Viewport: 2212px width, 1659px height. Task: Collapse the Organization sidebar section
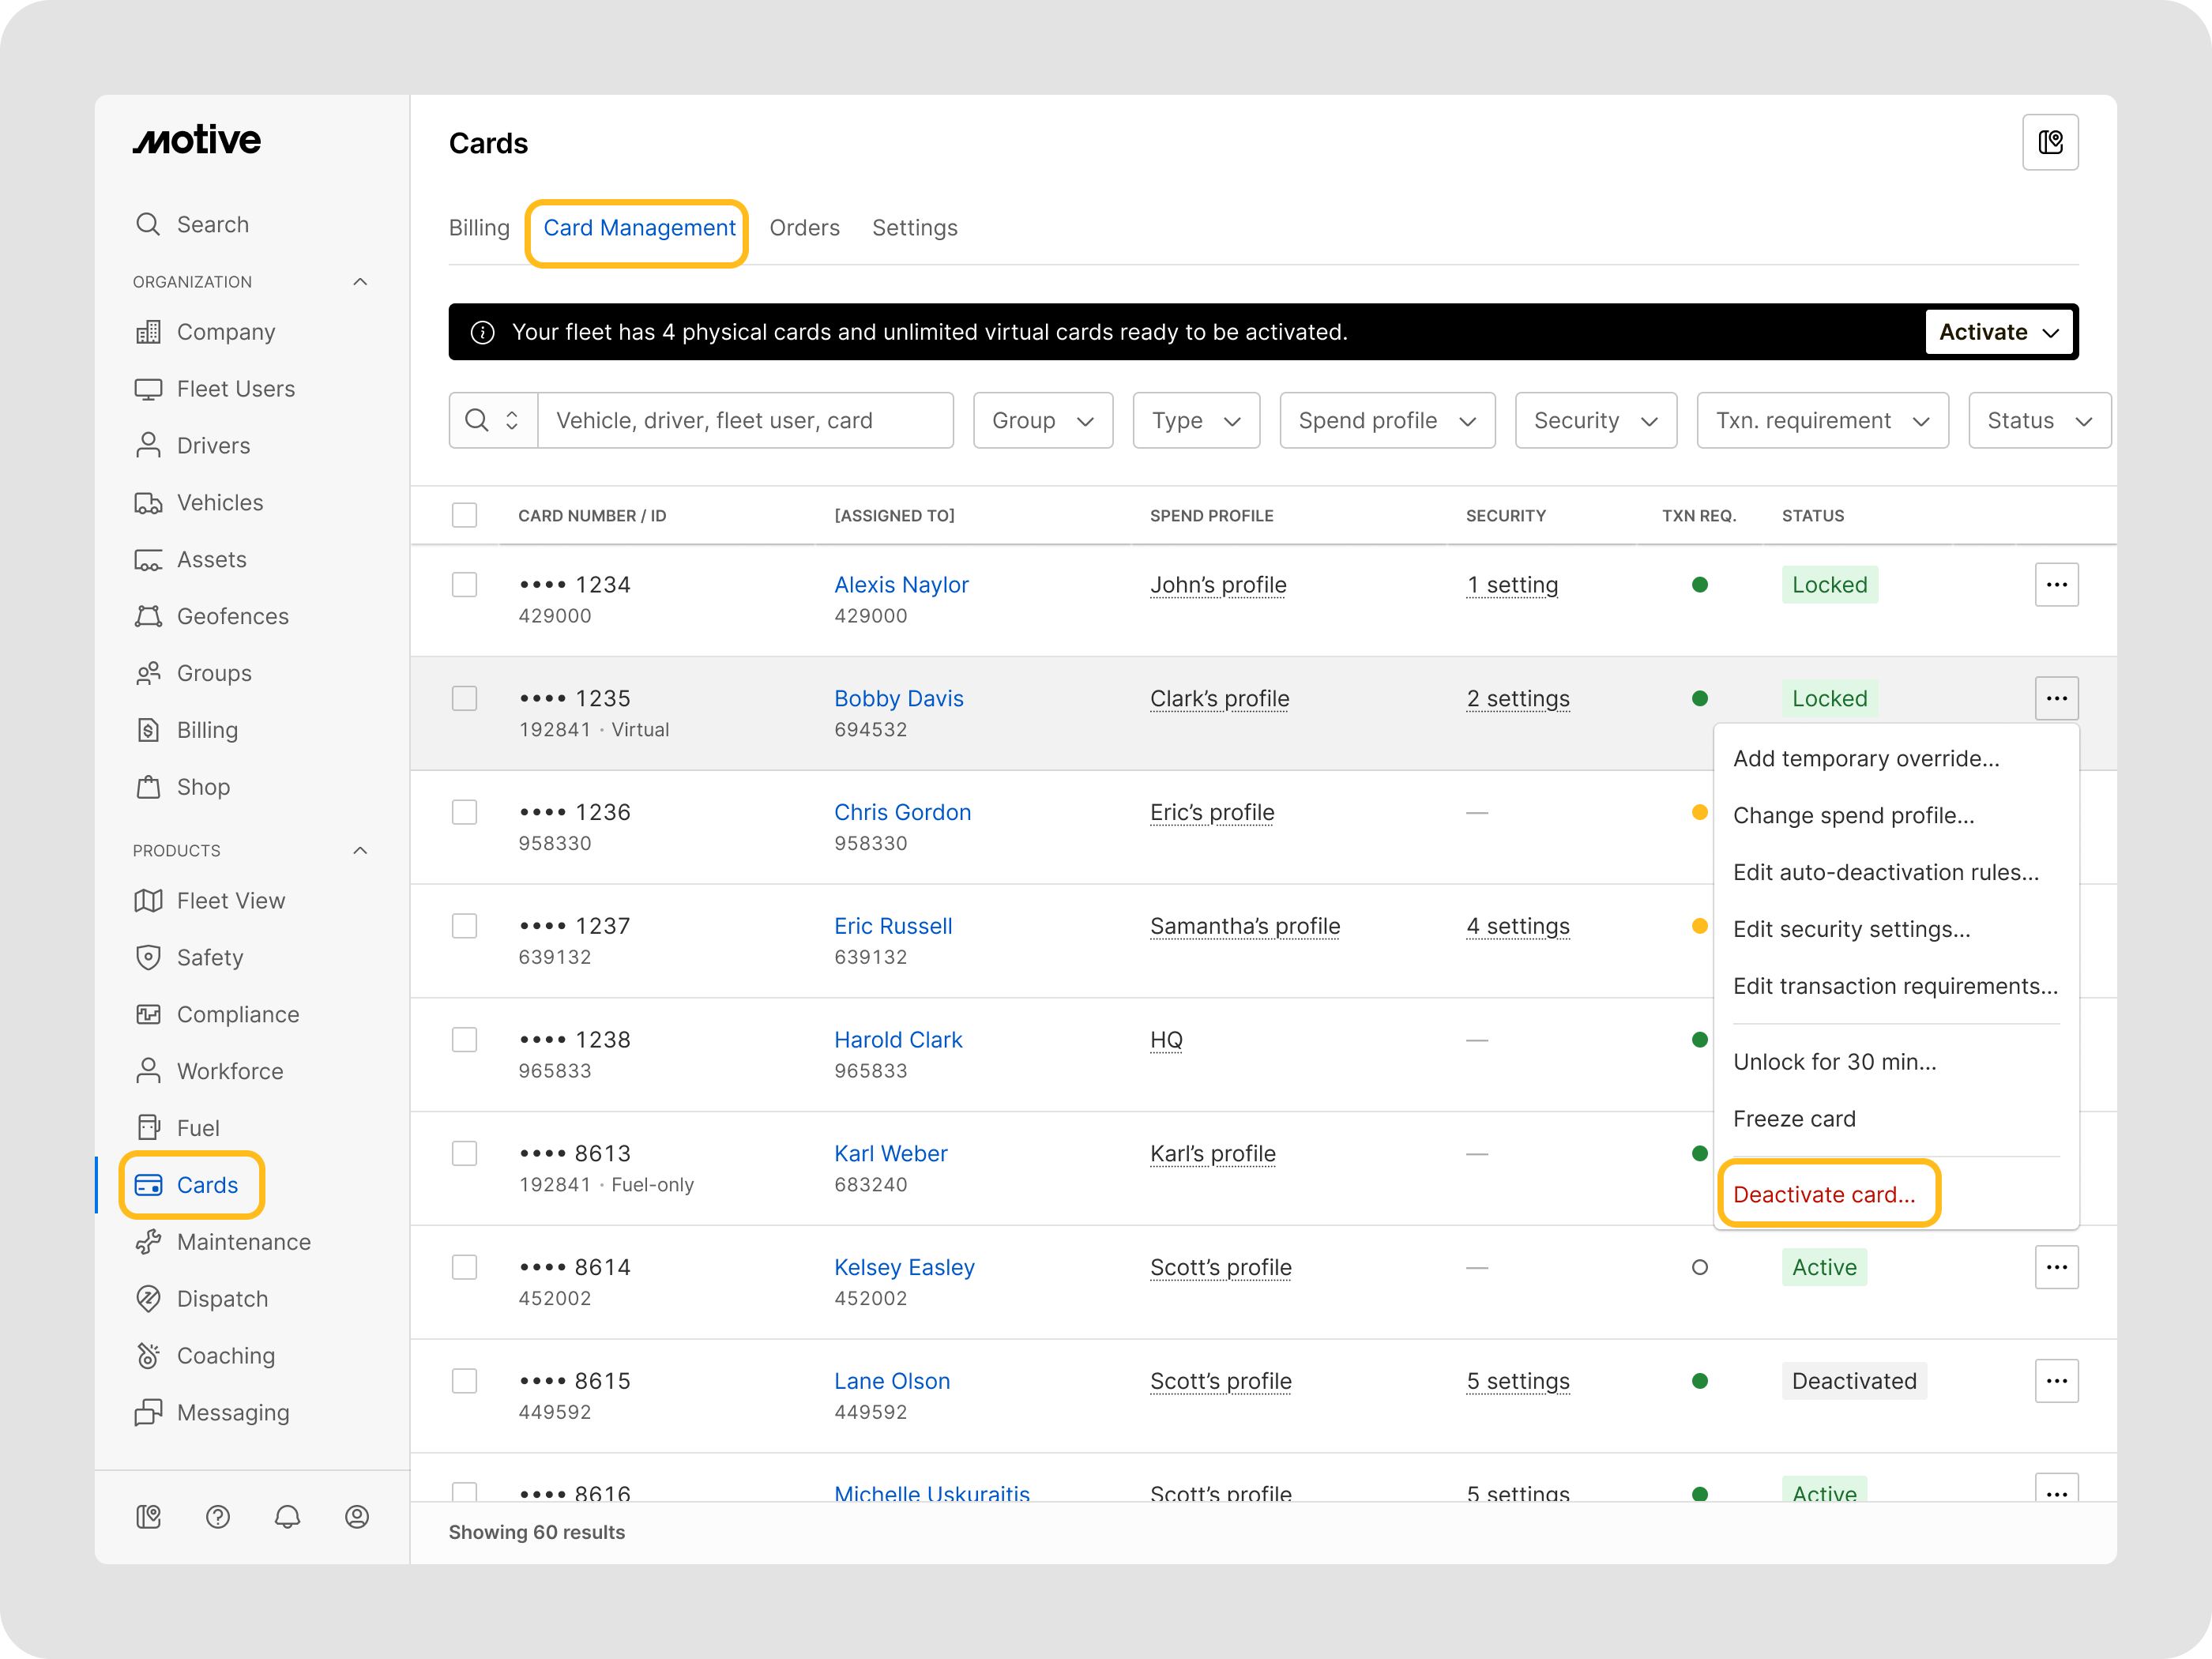pyautogui.click(x=360, y=282)
